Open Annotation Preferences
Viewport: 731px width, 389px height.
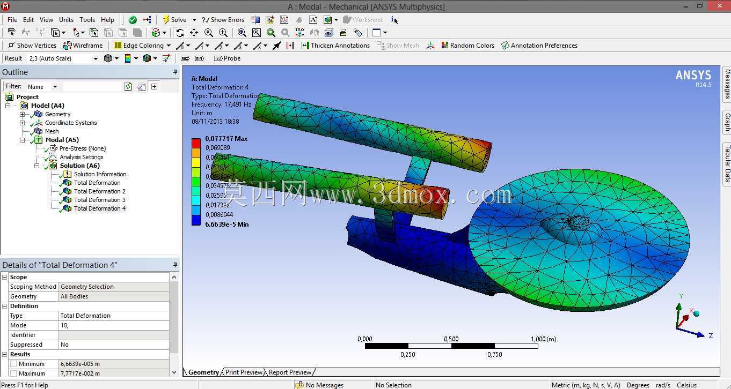click(539, 46)
